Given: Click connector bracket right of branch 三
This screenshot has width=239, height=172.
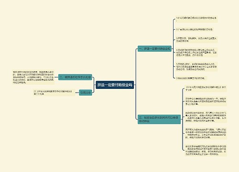Looking at the screenshot, I should click(x=183, y=119).
